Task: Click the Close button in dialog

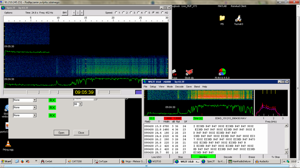Action: point(81,133)
